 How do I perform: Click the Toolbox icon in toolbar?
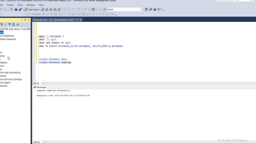coord(155,10)
